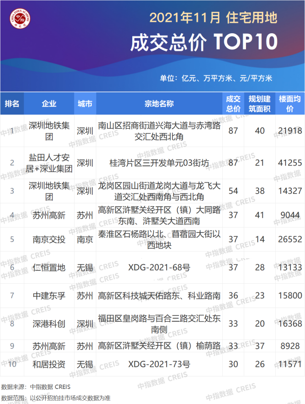Click the unit note 单位：亿元、万平方米
The height and width of the screenshot is (404, 305).
pos(216,78)
